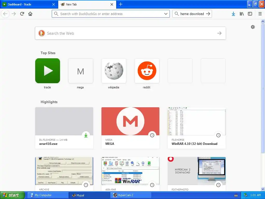
Task: Toggle the sidebar view icon
Action: click(x=250, y=14)
